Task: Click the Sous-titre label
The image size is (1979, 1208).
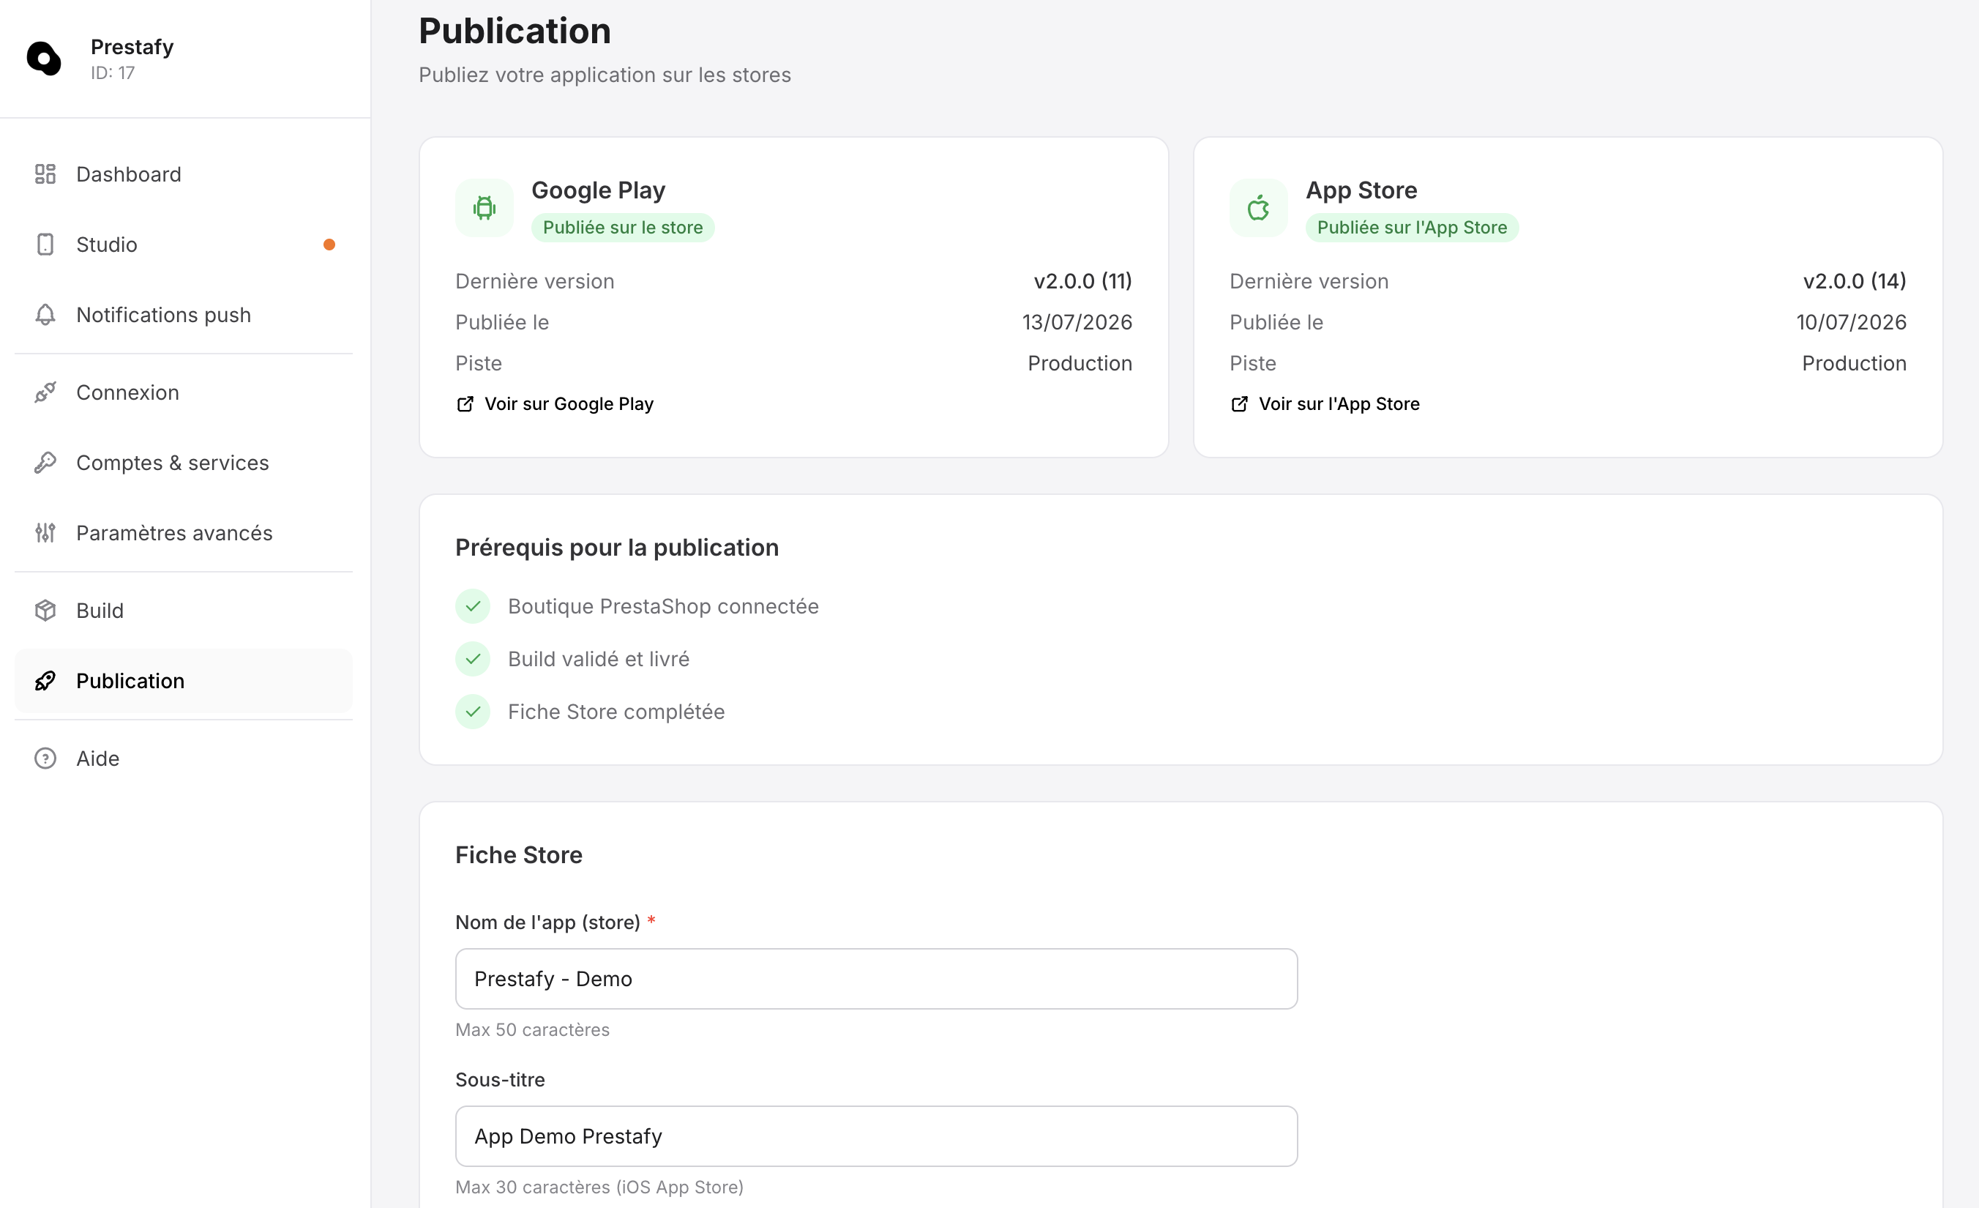Action: [501, 1079]
